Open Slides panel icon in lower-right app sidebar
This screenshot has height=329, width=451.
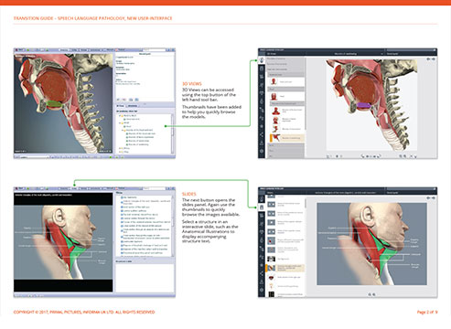(x=262, y=207)
